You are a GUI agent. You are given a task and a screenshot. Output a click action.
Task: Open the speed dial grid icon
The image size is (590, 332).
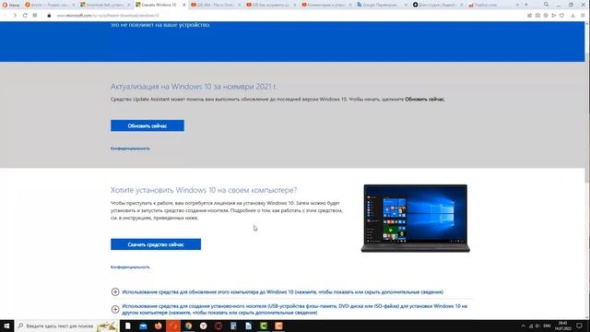click(x=35, y=16)
